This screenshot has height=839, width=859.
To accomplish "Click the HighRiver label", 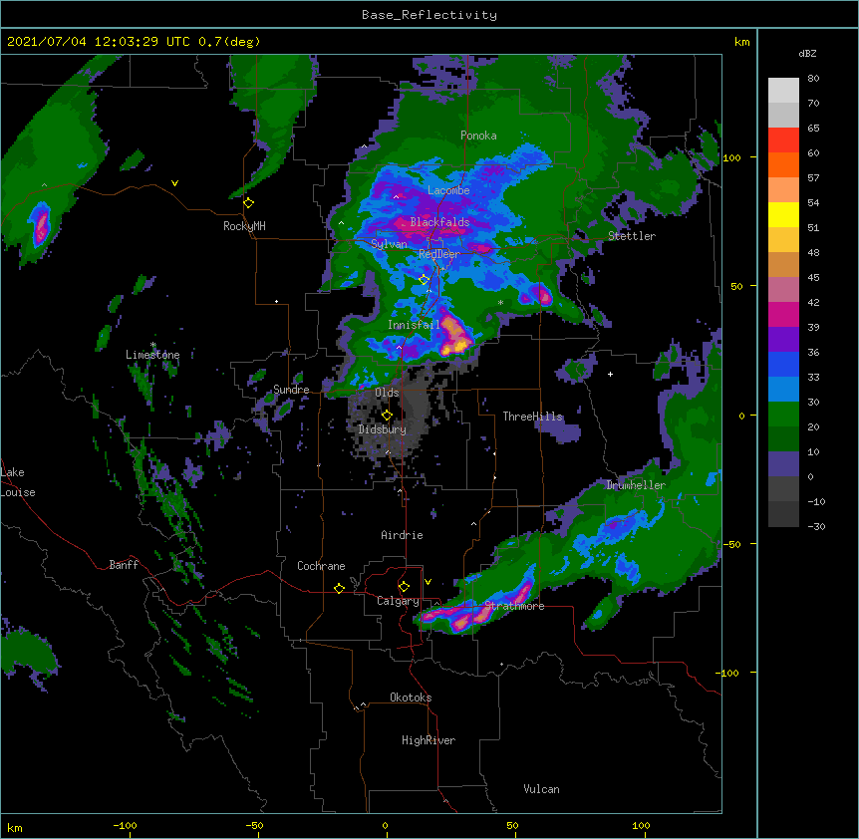I will click(429, 740).
